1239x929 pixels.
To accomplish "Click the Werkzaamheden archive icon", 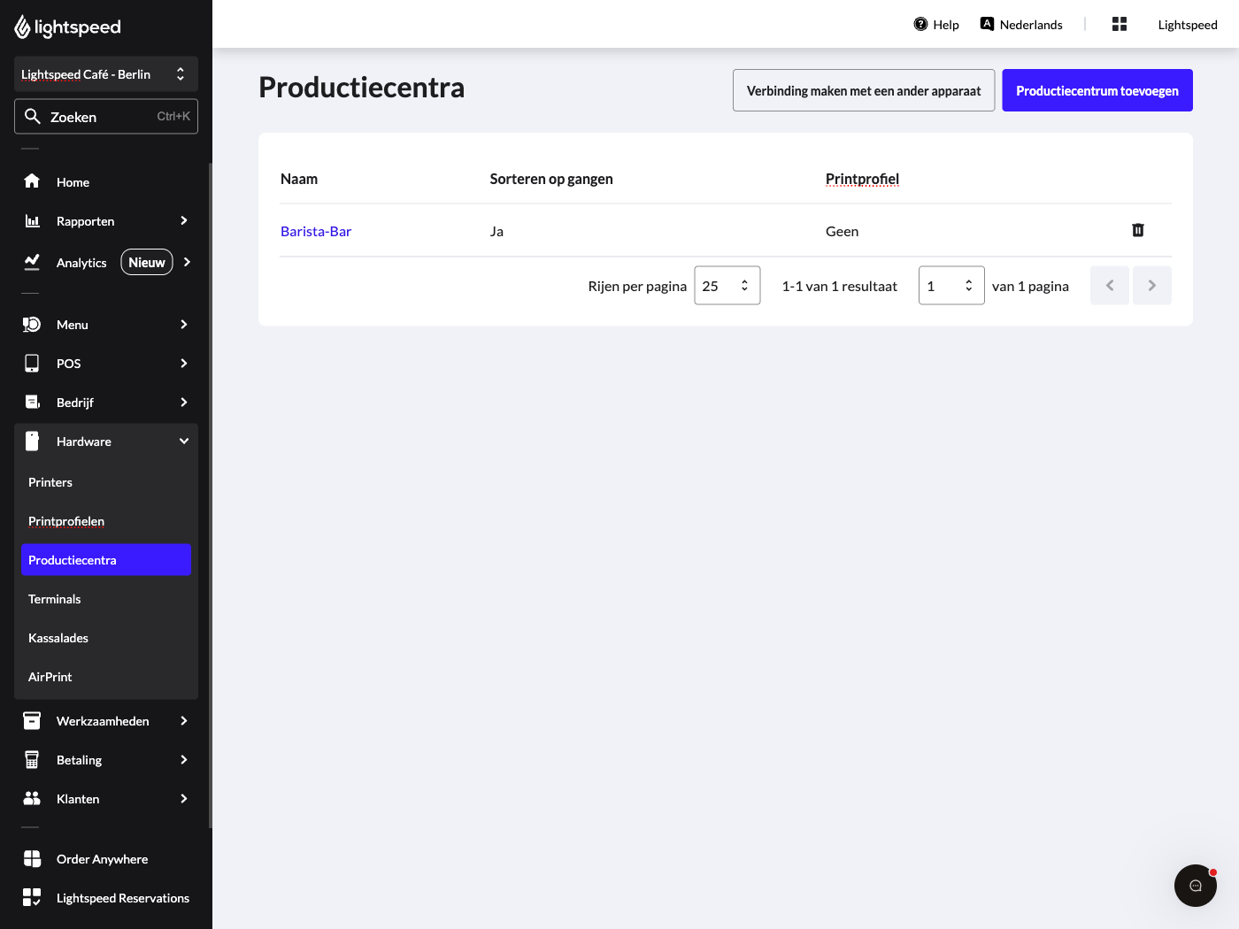I will click(x=32, y=721).
